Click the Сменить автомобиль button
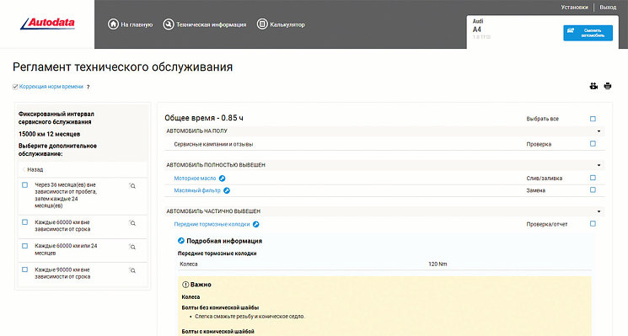This screenshot has width=628, height=336. click(588, 33)
